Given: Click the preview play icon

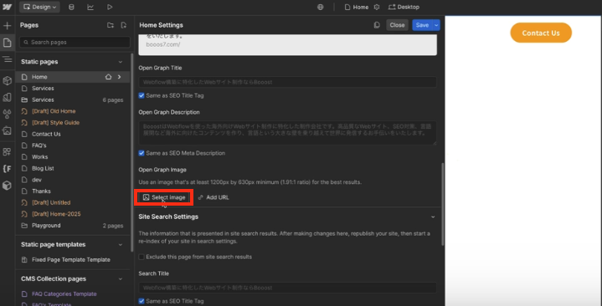Looking at the screenshot, I should tap(110, 7).
